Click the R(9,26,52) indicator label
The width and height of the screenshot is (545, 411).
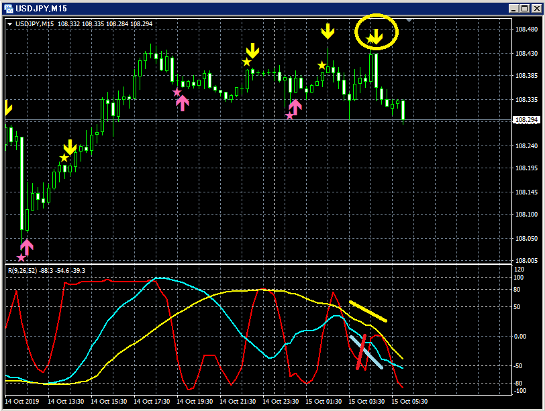(22, 270)
